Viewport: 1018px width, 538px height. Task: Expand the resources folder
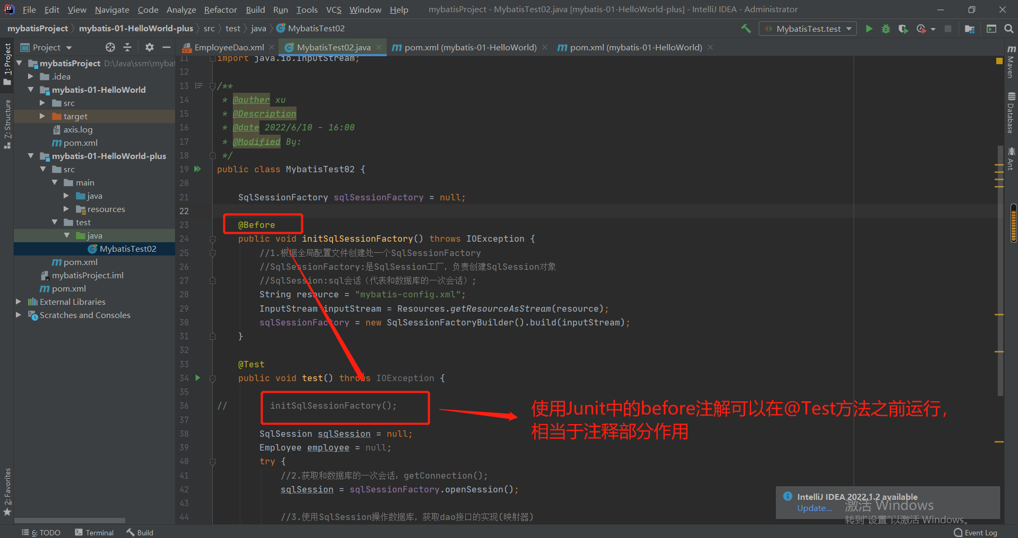(x=66, y=209)
